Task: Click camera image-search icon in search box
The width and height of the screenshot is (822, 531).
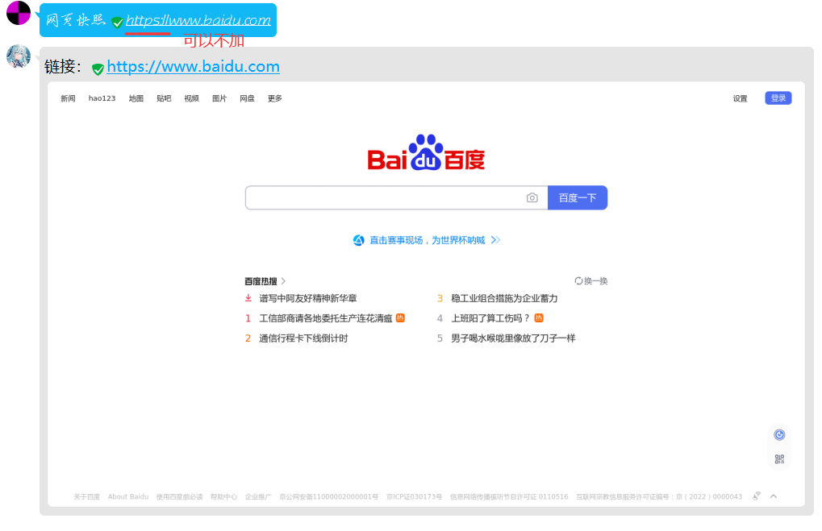Action: [532, 197]
